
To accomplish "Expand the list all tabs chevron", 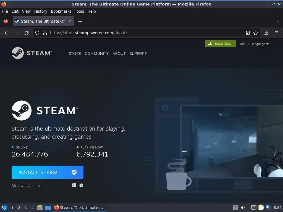I will pos(277,21).
